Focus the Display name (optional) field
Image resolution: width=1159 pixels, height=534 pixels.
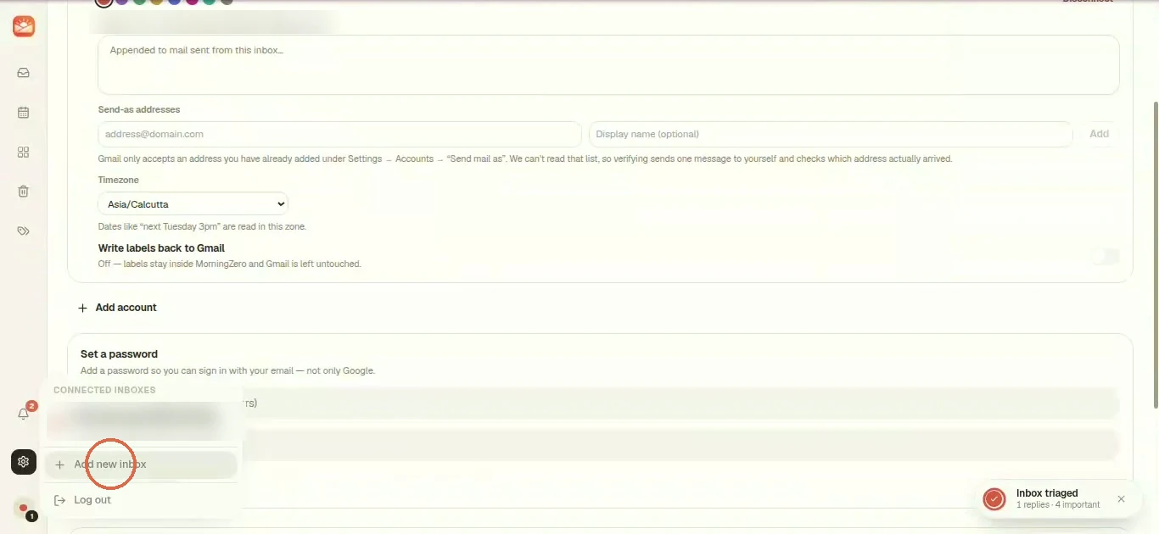831,134
